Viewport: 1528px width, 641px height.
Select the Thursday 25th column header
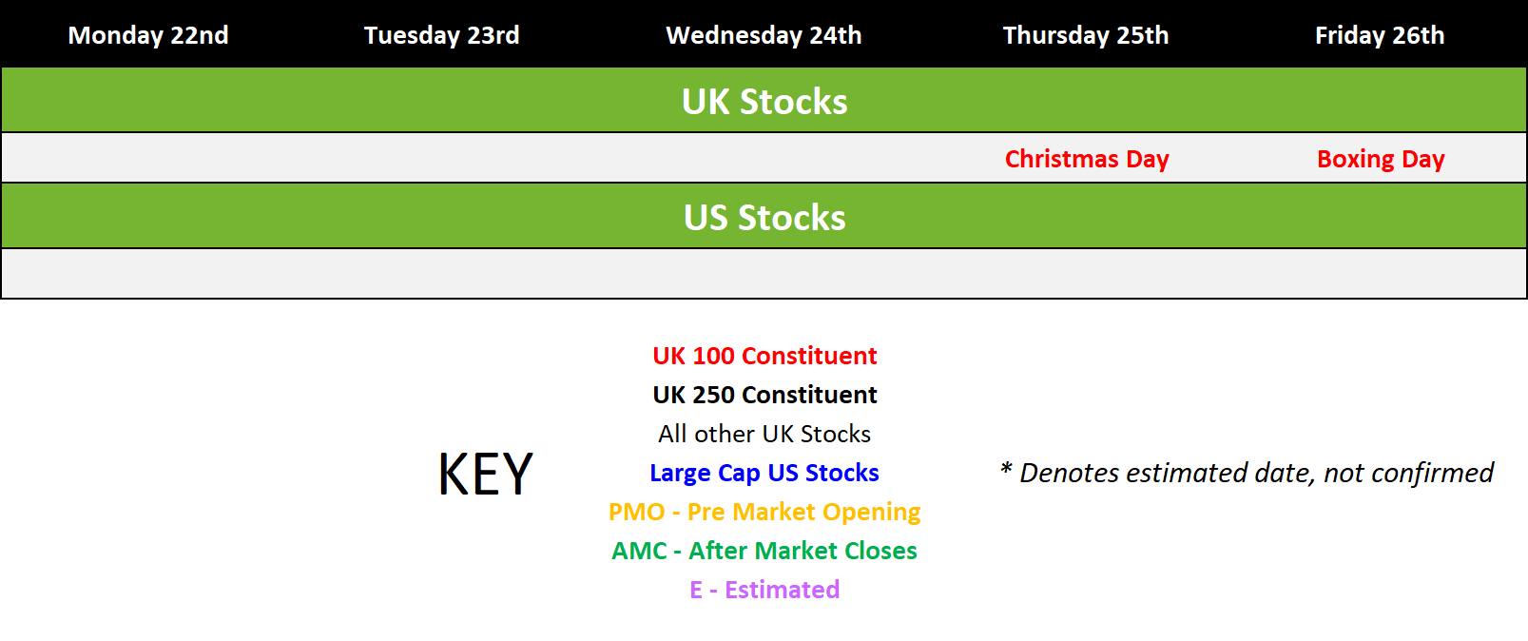(1086, 35)
